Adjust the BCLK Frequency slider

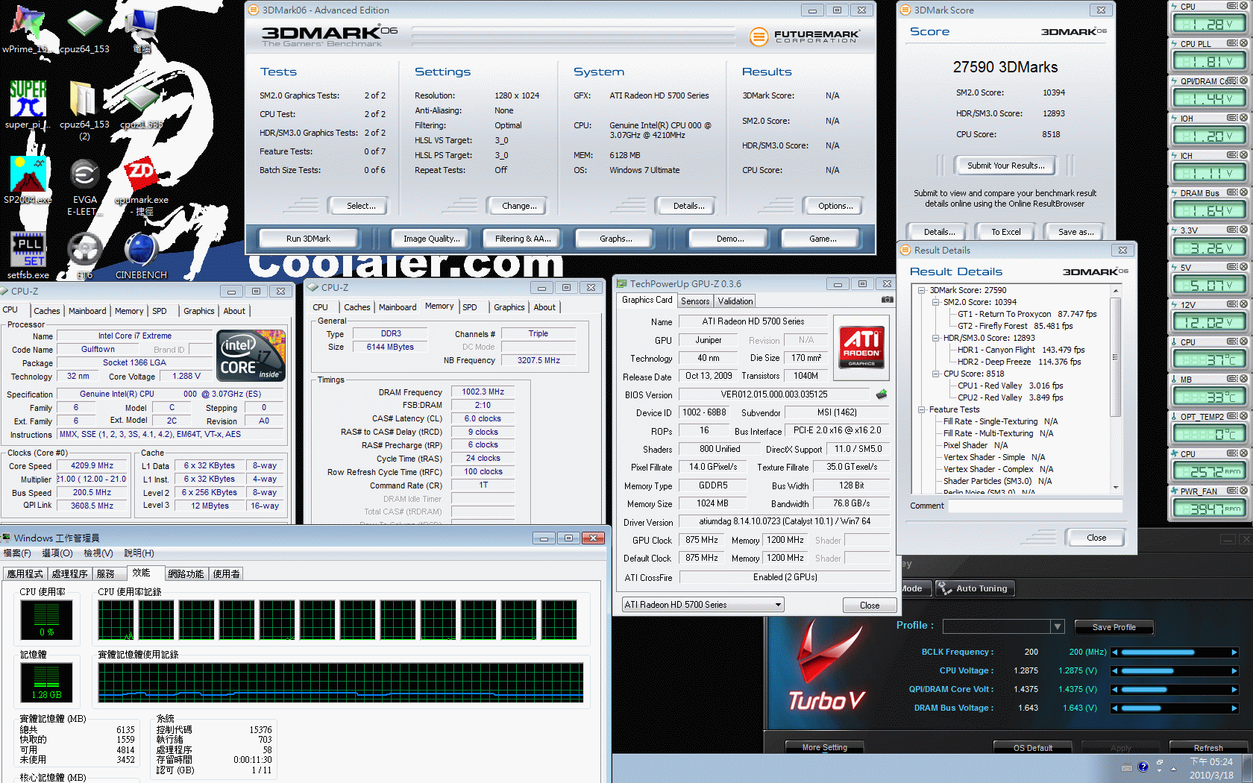[x=1175, y=652]
